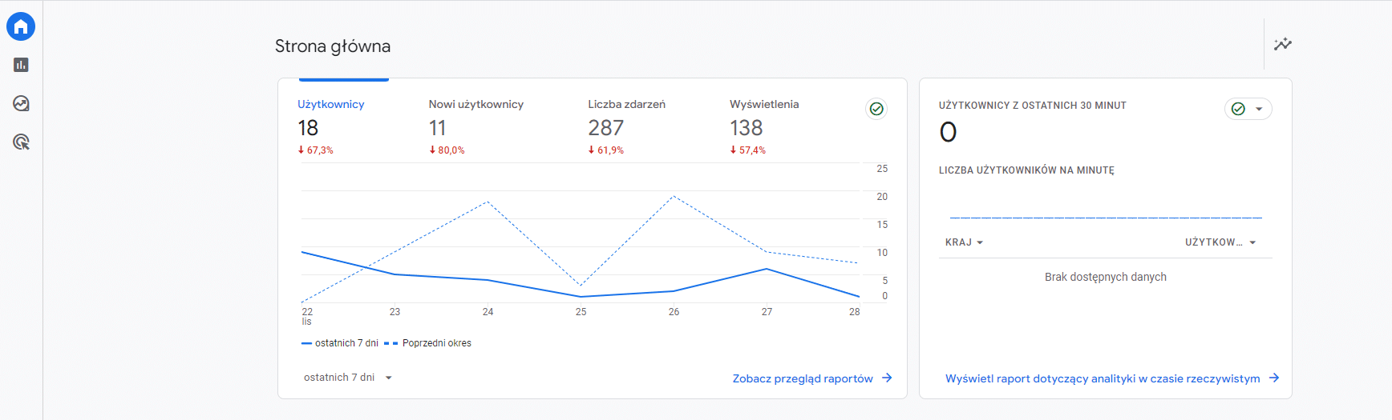Viewport: 1392px width, 420px height.
Task: Click the 61,9% decrease indicator
Action: [x=606, y=150]
